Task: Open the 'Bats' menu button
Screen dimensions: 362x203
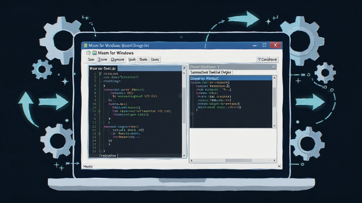Action: coord(144,59)
